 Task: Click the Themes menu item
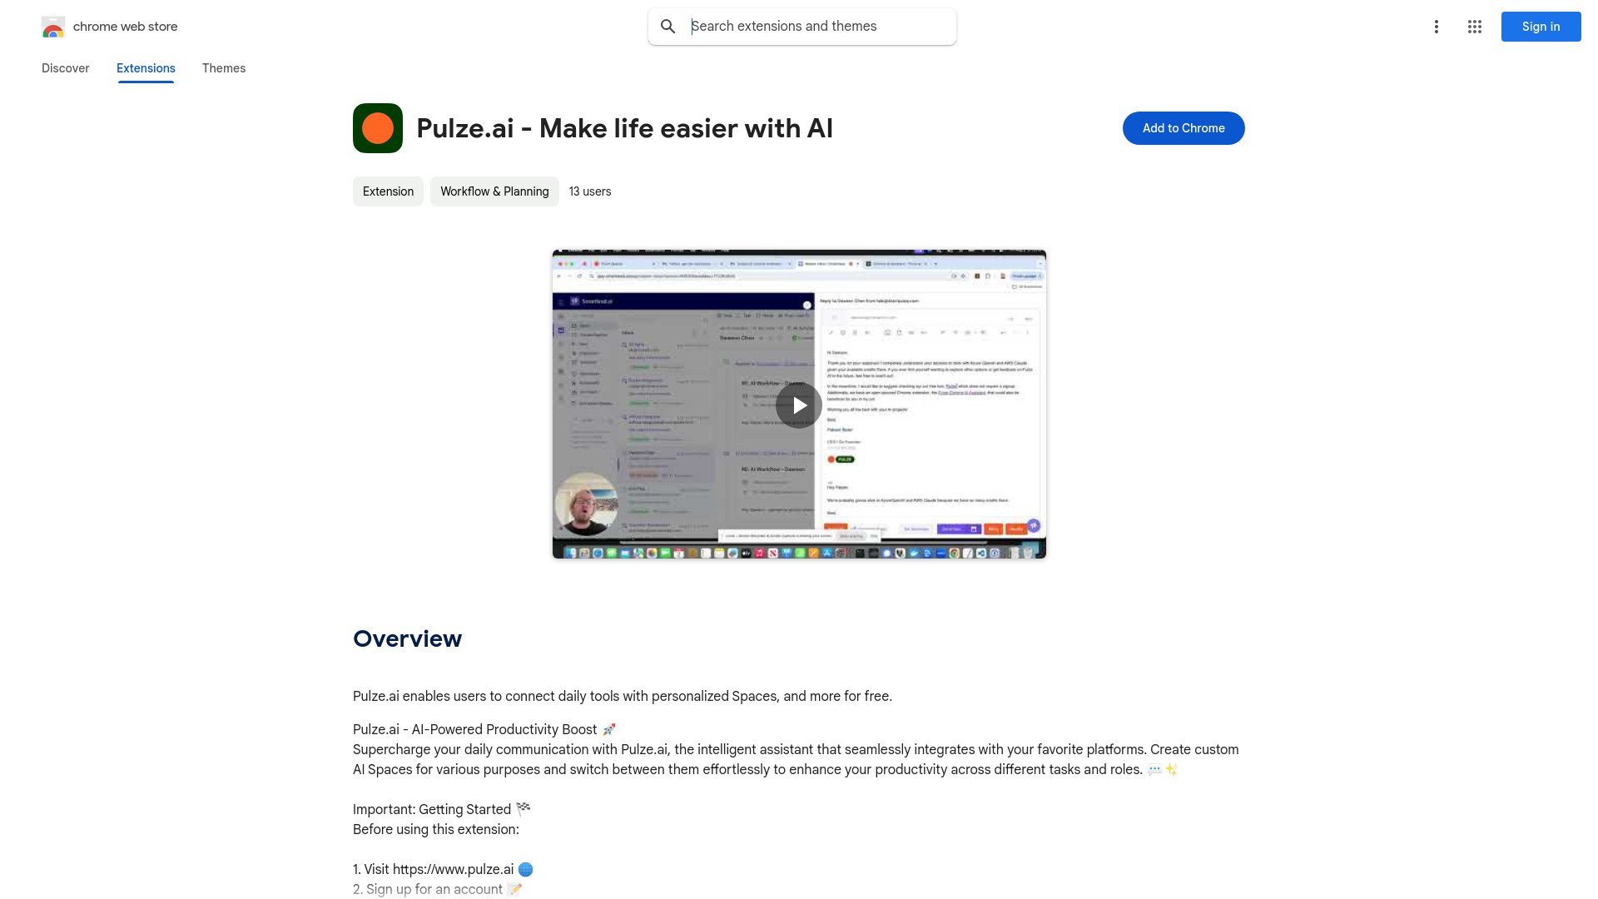(224, 68)
